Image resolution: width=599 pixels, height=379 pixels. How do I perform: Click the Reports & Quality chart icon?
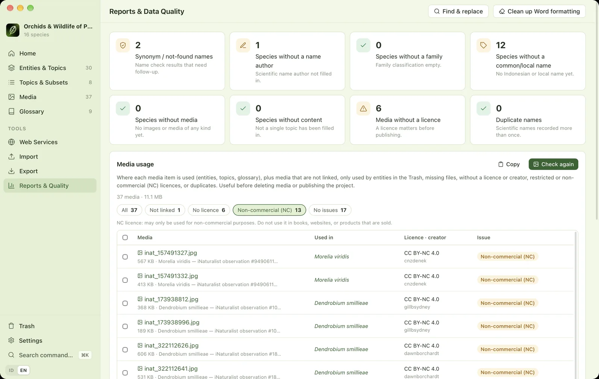tap(12, 186)
